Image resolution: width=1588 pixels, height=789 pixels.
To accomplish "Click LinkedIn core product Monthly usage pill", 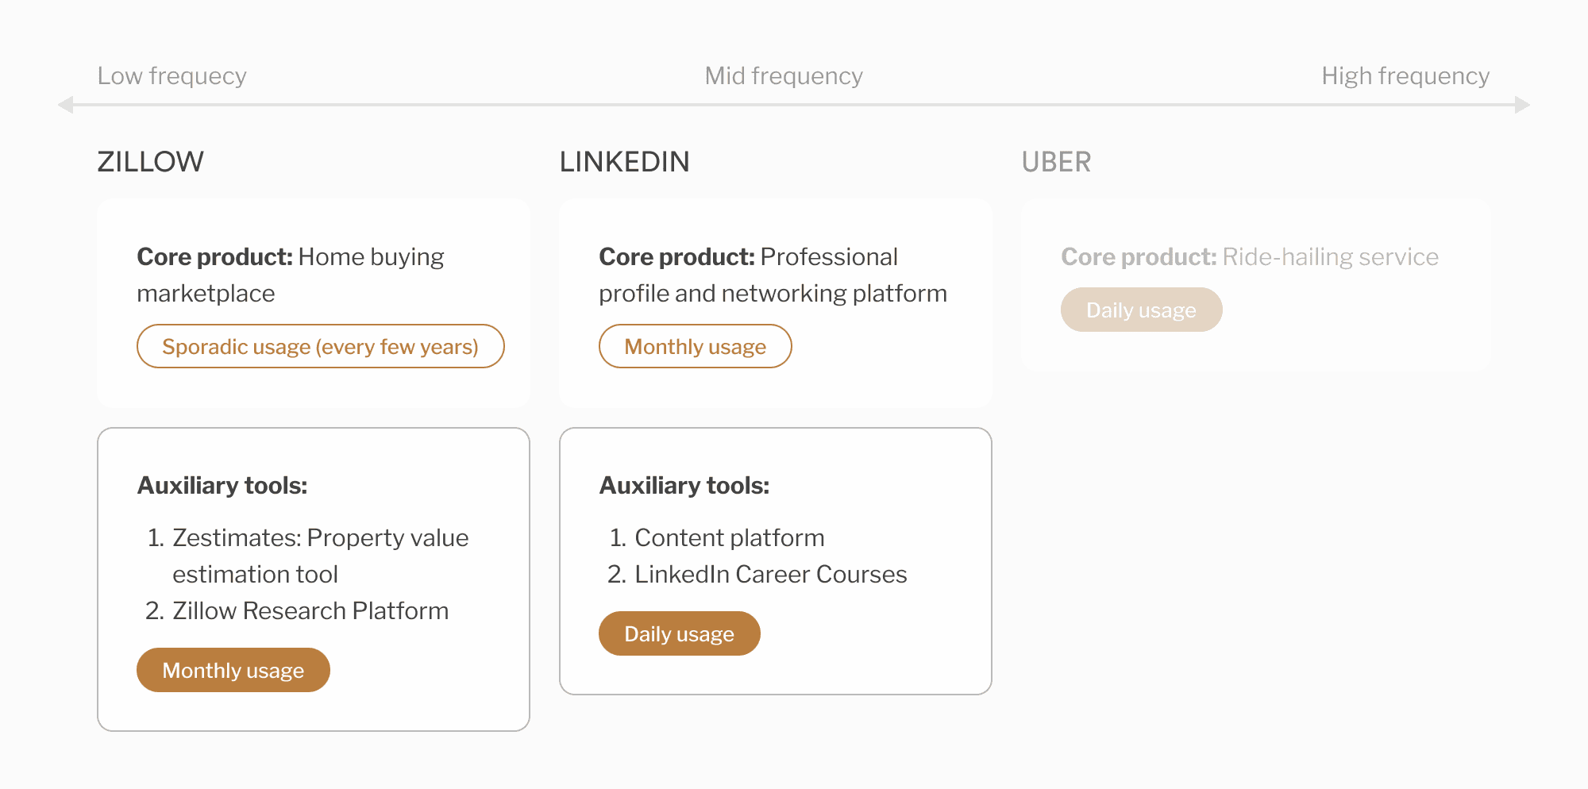I will pyautogui.click(x=696, y=346).
